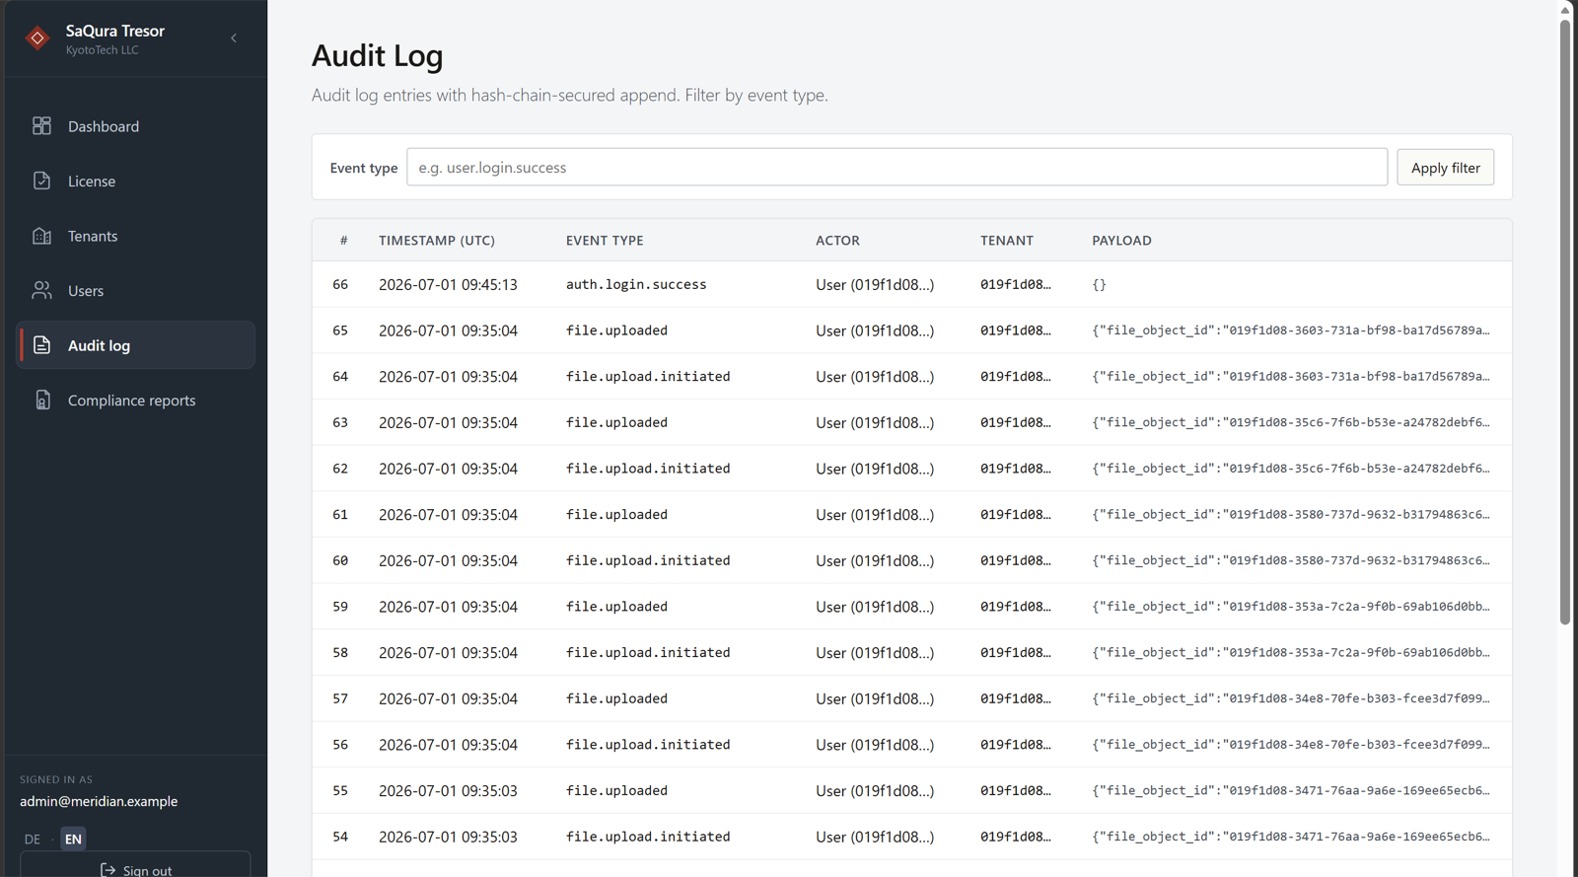This screenshot has height=877, width=1578.
Task: Click the Sign out arrow icon
Action: pyautogui.click(x=108, y=870)
